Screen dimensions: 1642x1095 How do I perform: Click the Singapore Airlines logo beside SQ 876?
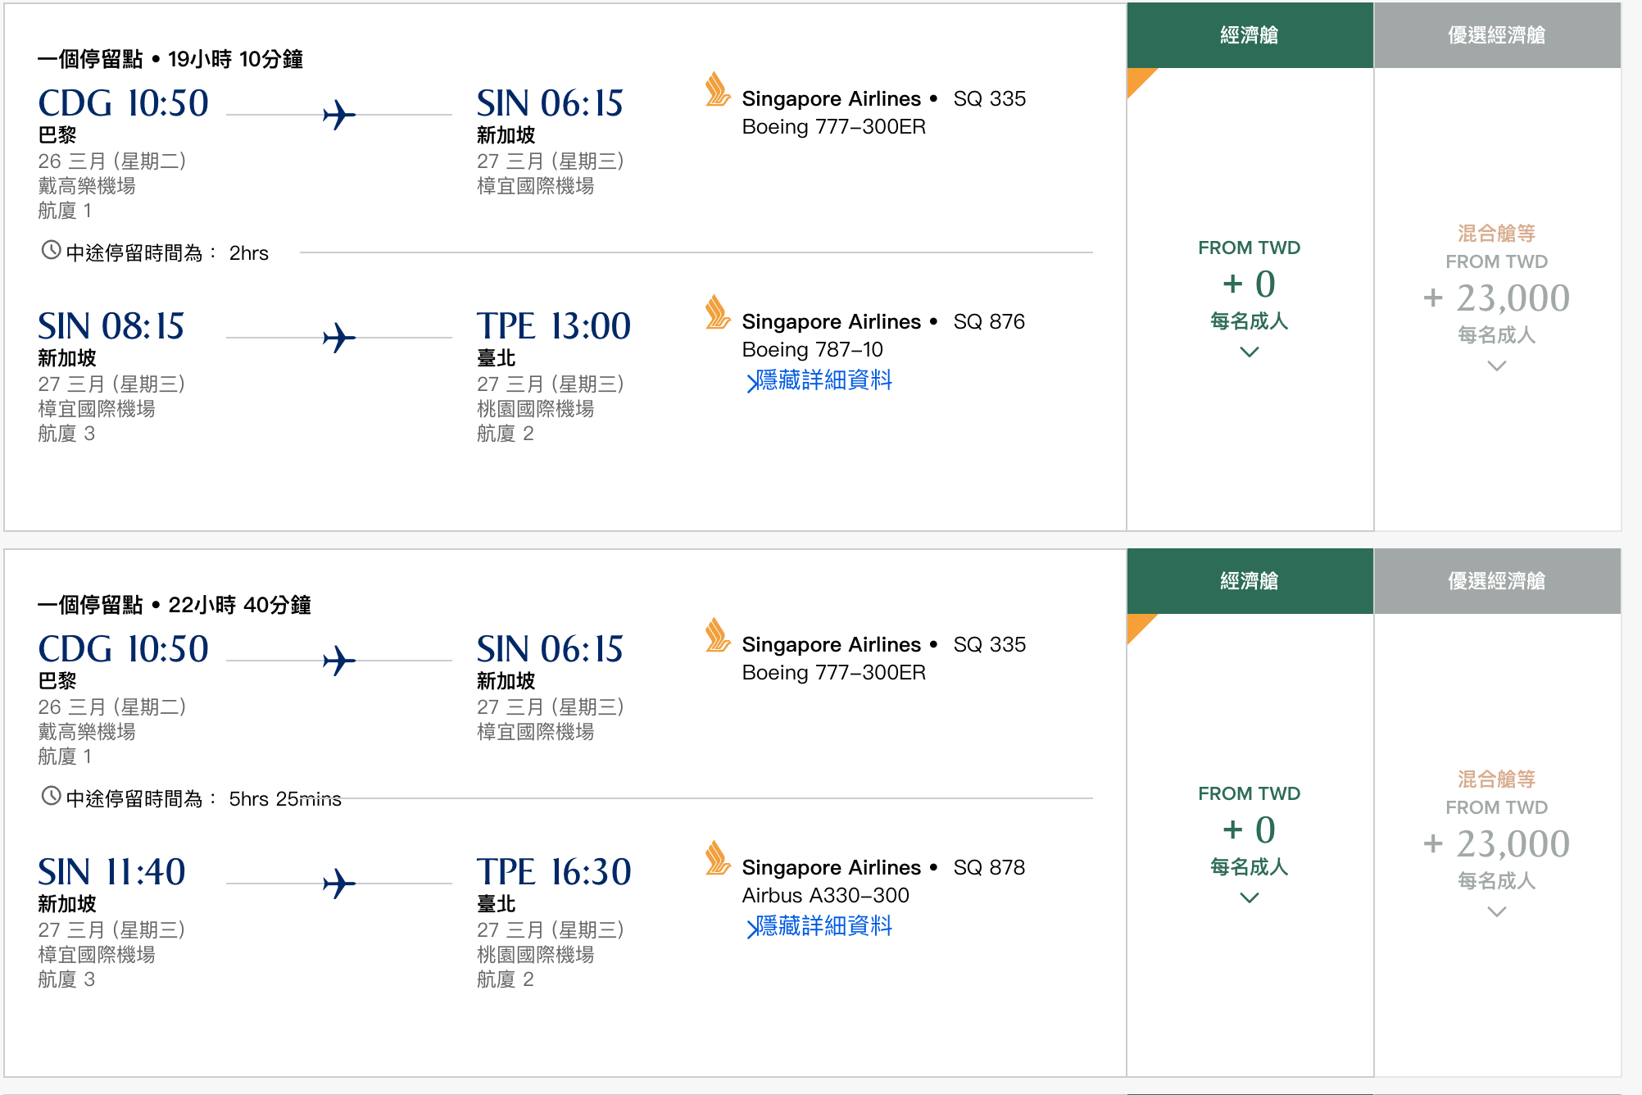tap(716, 320)
